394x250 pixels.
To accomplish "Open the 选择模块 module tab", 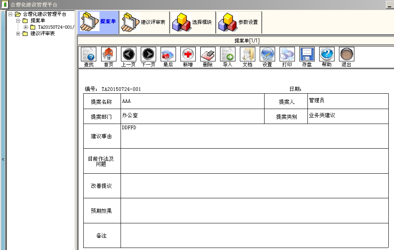I will [193, 22].
